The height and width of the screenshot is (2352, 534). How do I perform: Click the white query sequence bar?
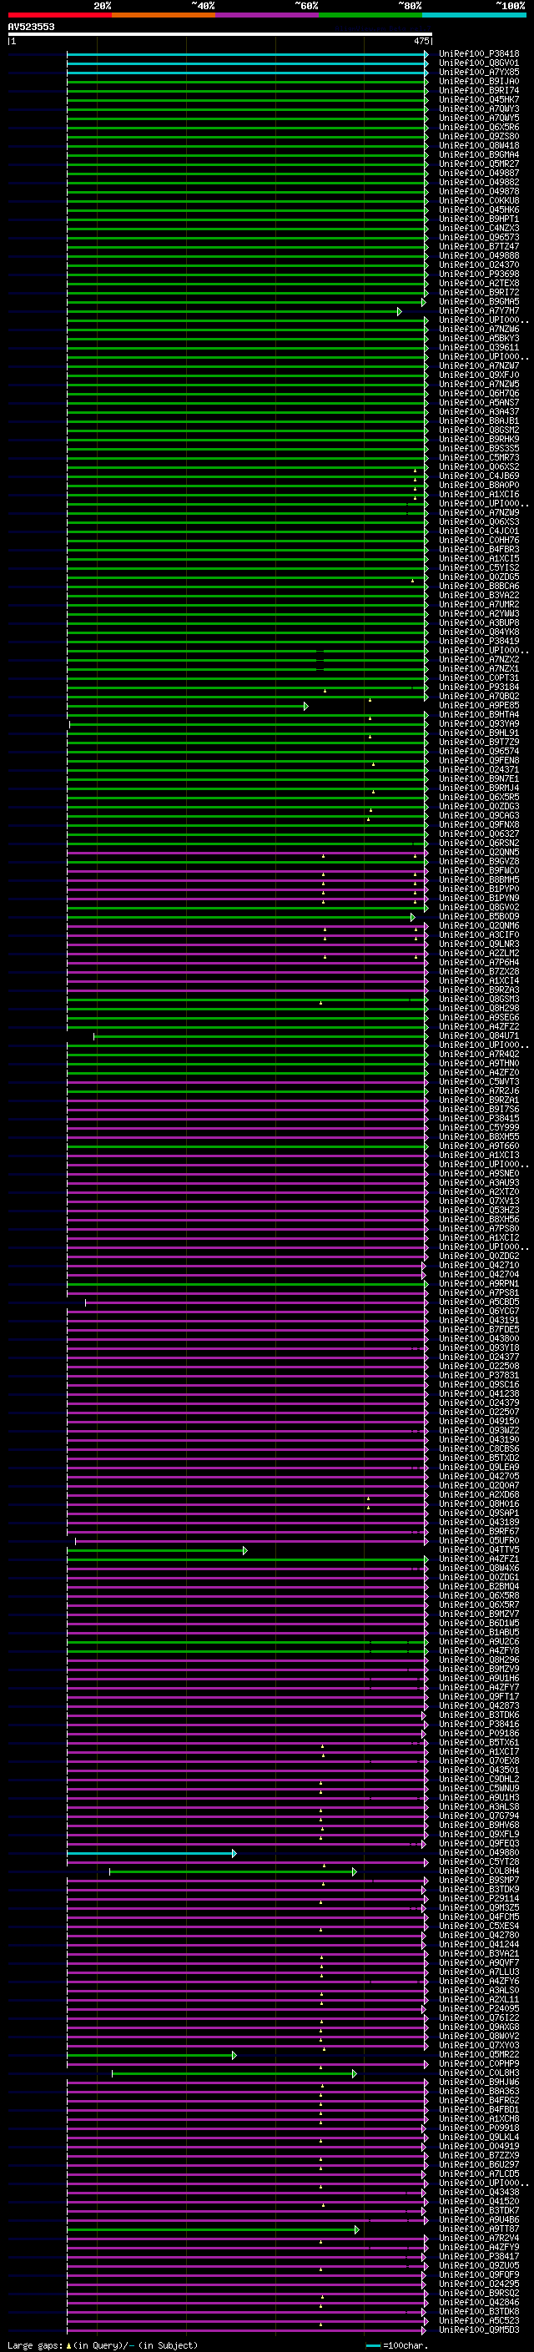(x=220, y=33)
